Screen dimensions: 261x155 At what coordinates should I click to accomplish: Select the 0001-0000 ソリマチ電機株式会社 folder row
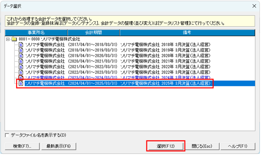coord(49,39)
